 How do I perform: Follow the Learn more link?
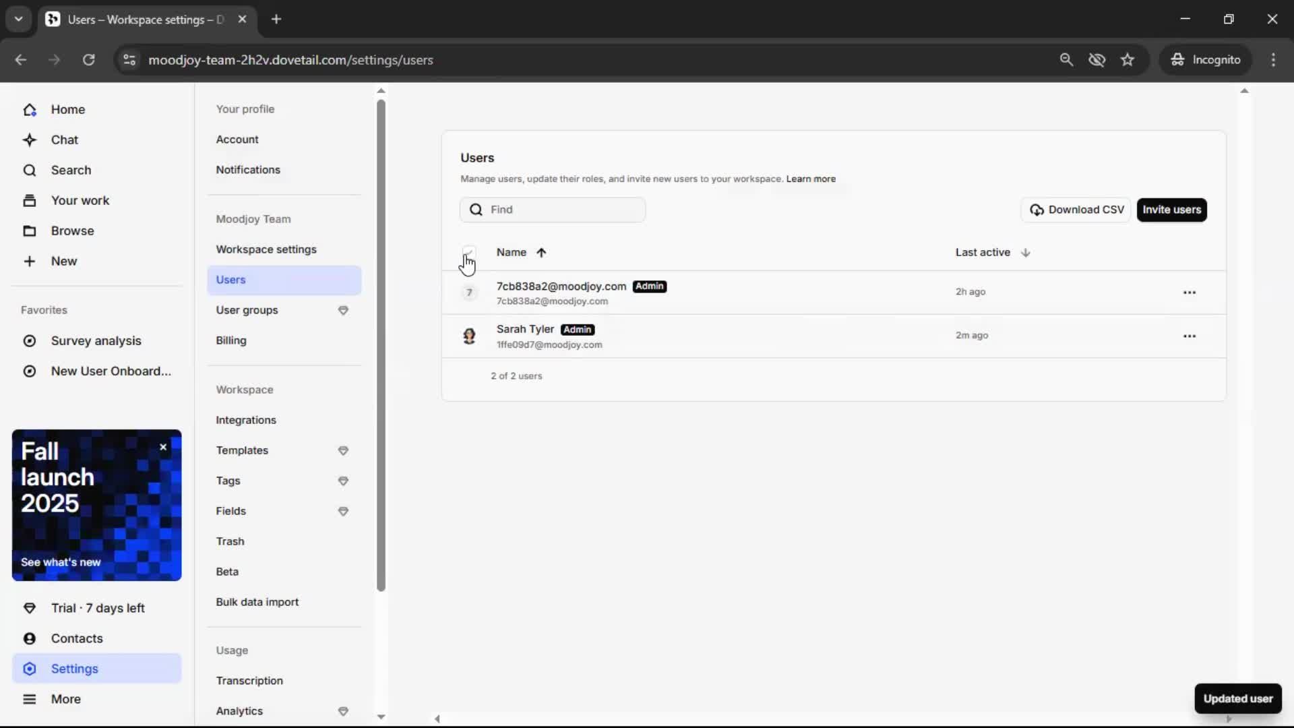click(810, 179)
